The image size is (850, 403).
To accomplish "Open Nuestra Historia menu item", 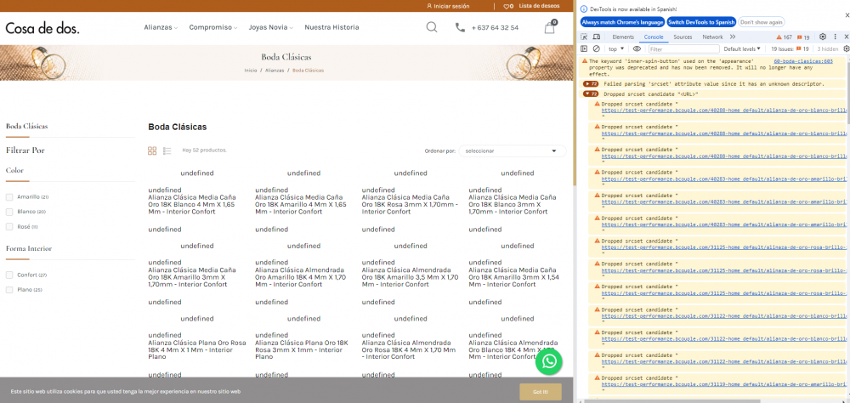I will [331, 27].
